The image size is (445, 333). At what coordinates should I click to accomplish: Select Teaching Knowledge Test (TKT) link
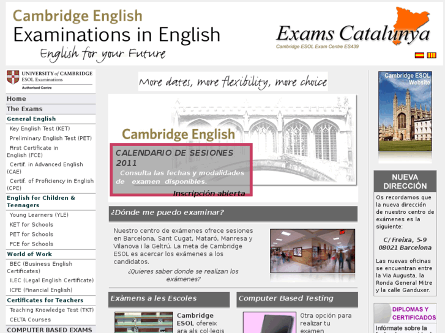coord(51,310)
